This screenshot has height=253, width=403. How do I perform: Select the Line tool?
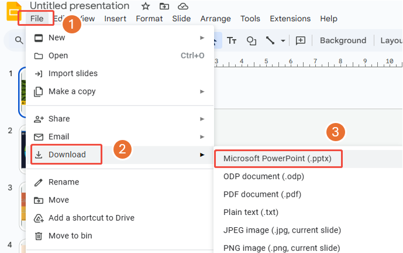tap(270, 40)
